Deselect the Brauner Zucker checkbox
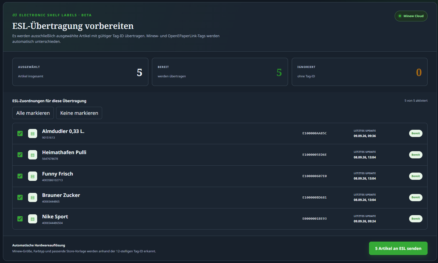This screenshot has width=438, height=263. pos(20,197)
